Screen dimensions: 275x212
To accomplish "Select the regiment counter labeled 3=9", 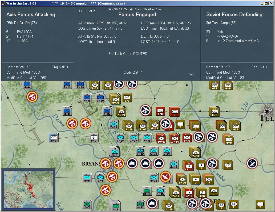I will coord(100,178).
